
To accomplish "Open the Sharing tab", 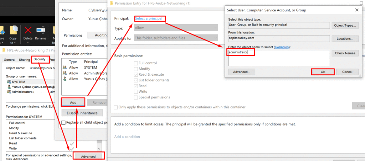I will [24, 60].
